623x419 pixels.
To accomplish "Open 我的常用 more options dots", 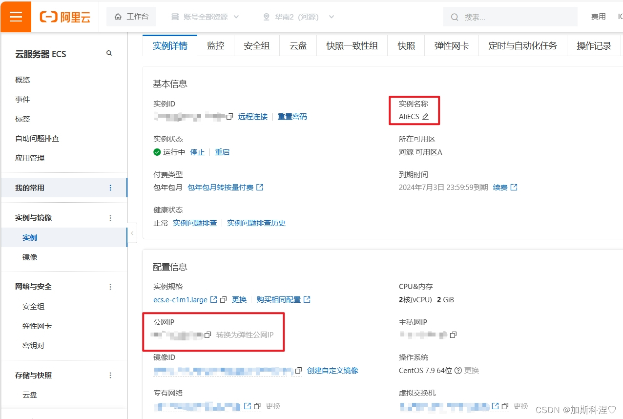I will point(110,188).
